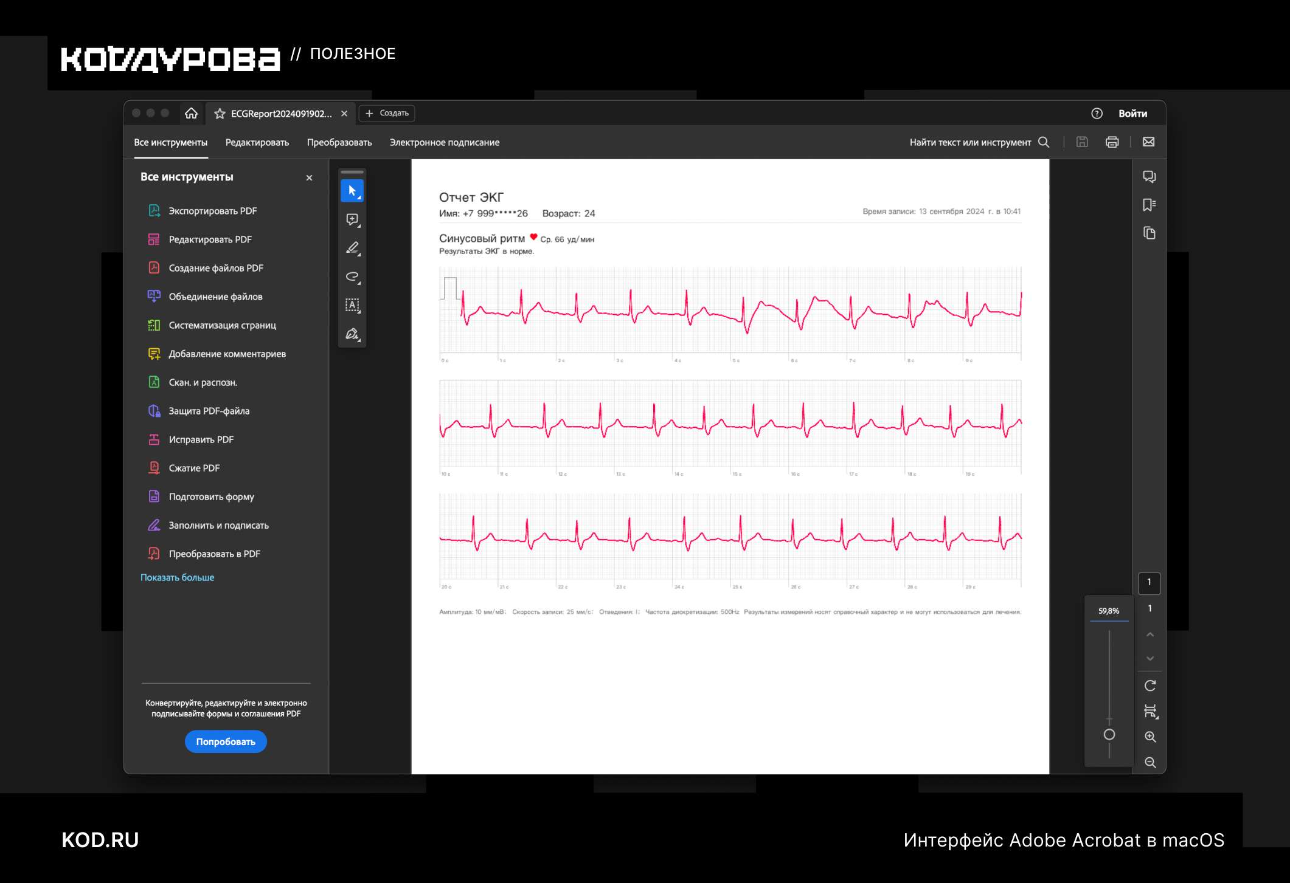
Task: Select the freehand draw loop tool
Action: coord(352,277)
